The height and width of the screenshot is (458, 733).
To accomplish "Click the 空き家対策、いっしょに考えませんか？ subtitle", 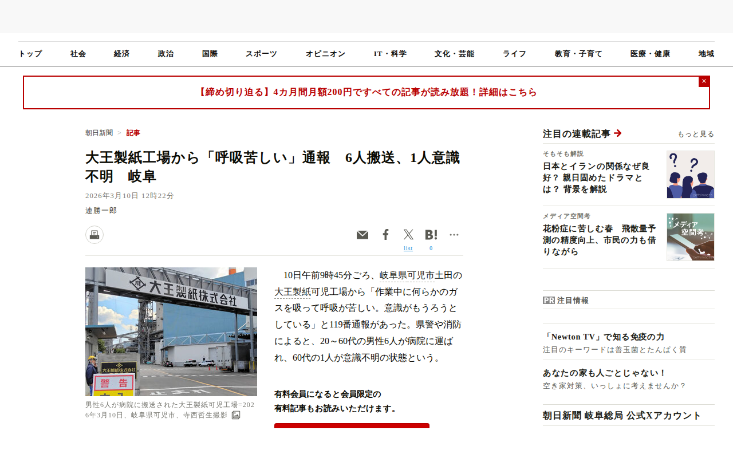I will tap(614, 386).
